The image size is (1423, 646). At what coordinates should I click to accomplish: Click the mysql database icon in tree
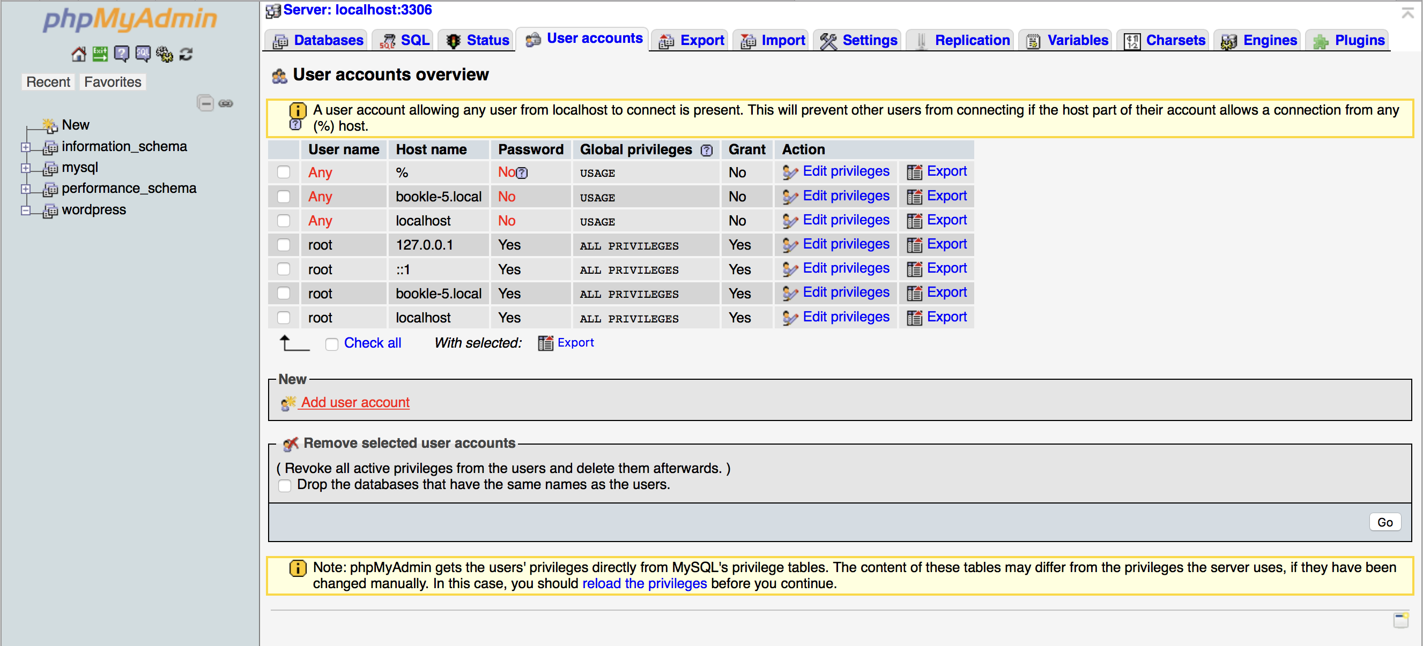[50, 168]
